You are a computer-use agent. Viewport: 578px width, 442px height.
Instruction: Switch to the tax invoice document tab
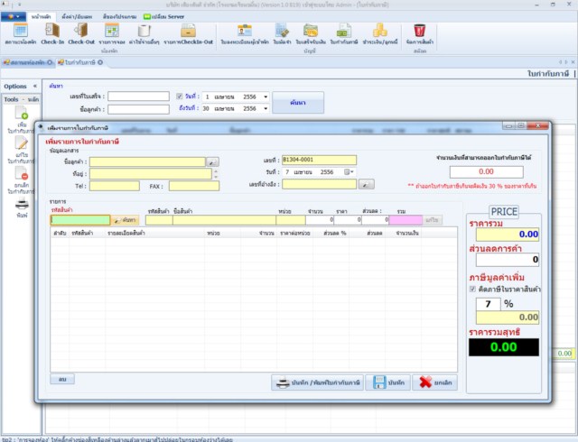(x=80, y=62)
